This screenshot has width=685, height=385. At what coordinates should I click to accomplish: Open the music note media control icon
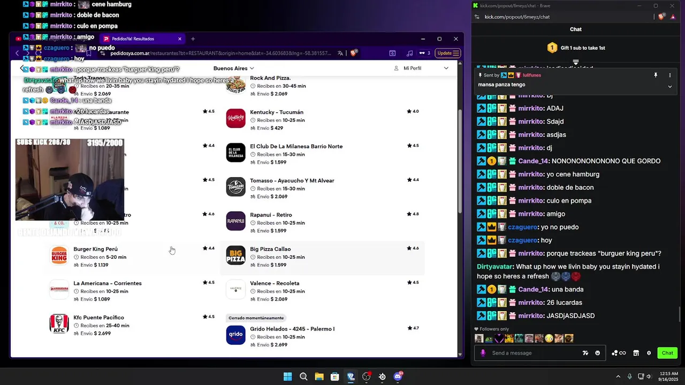pyautogui.click(x=409, y=53)
